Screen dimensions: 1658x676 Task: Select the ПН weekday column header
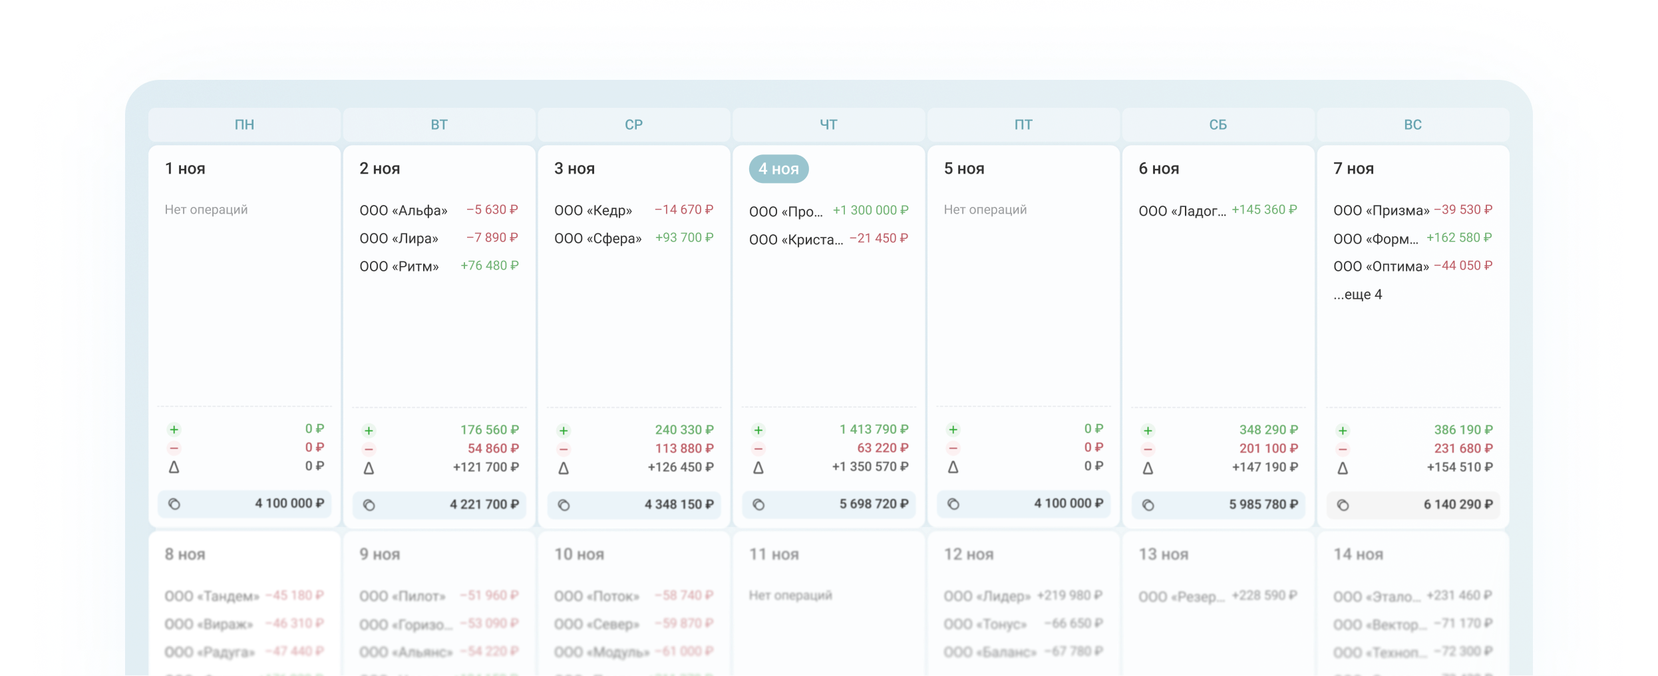coord(244,124)
